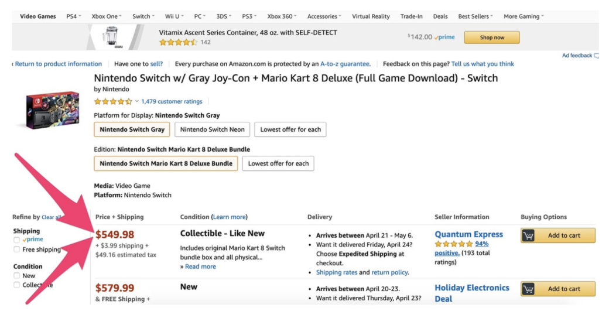Click the Clear all refine link

(x=51, y=217)
